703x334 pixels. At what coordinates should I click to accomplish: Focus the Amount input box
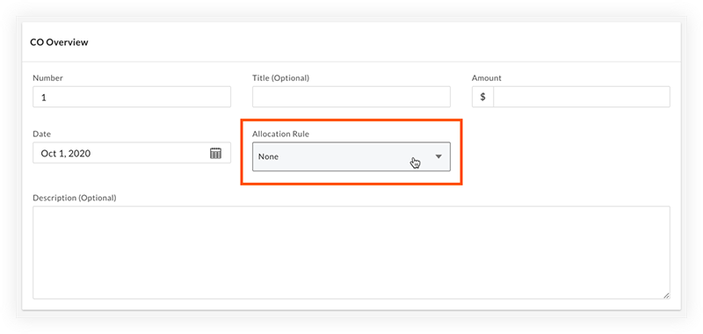[582, 97]
